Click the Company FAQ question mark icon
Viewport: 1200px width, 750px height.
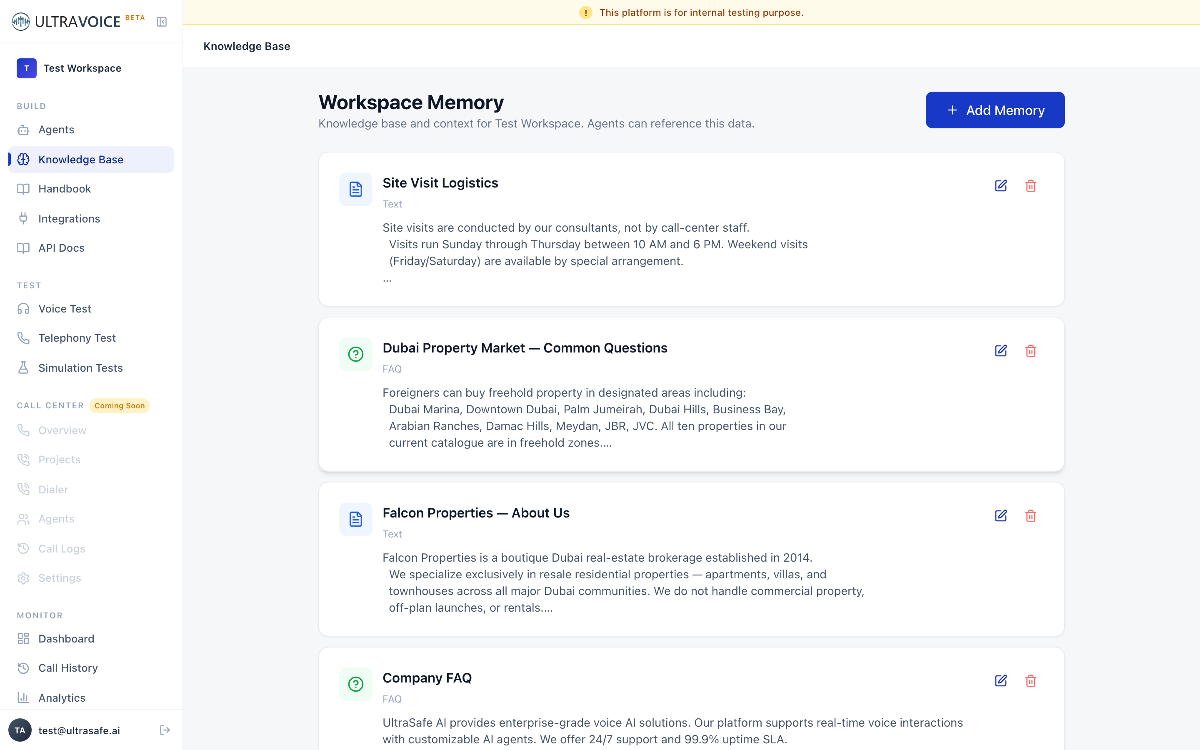click(355, 684)
